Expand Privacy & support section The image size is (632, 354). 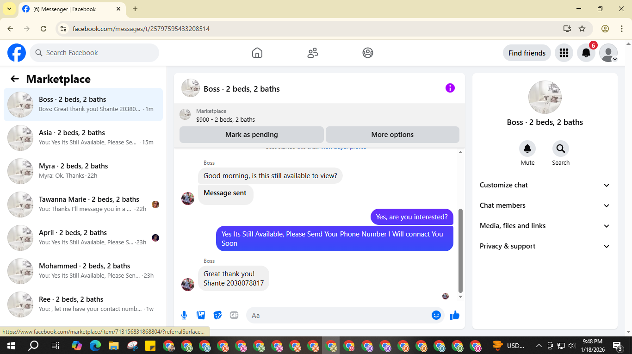[x=545, y=246]
